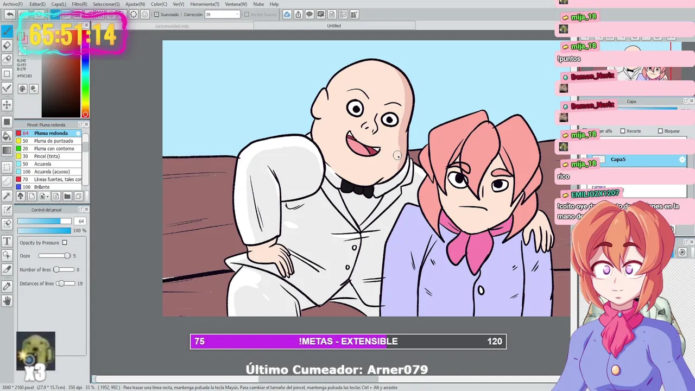Open the color palette icon in color panel
This screenshot has height=391, width=695.
pyautogui.click(x=22, y=89)
